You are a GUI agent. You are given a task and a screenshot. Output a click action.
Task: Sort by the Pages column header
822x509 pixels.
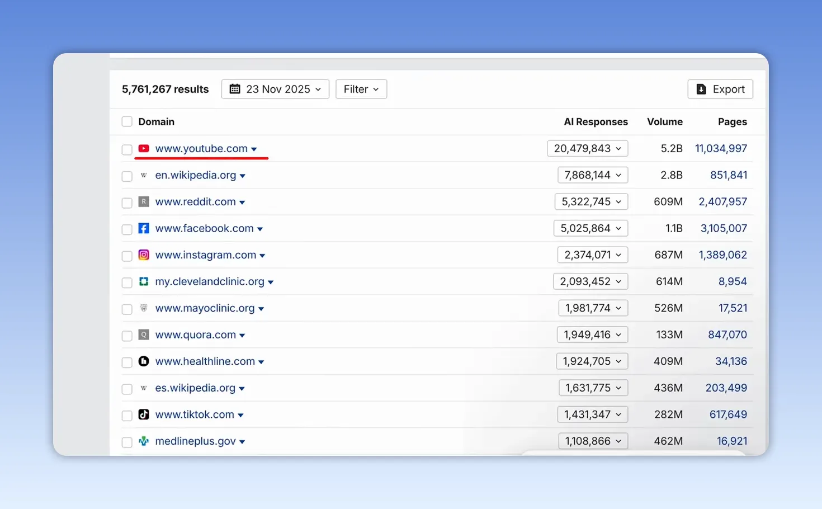(733, 122)
